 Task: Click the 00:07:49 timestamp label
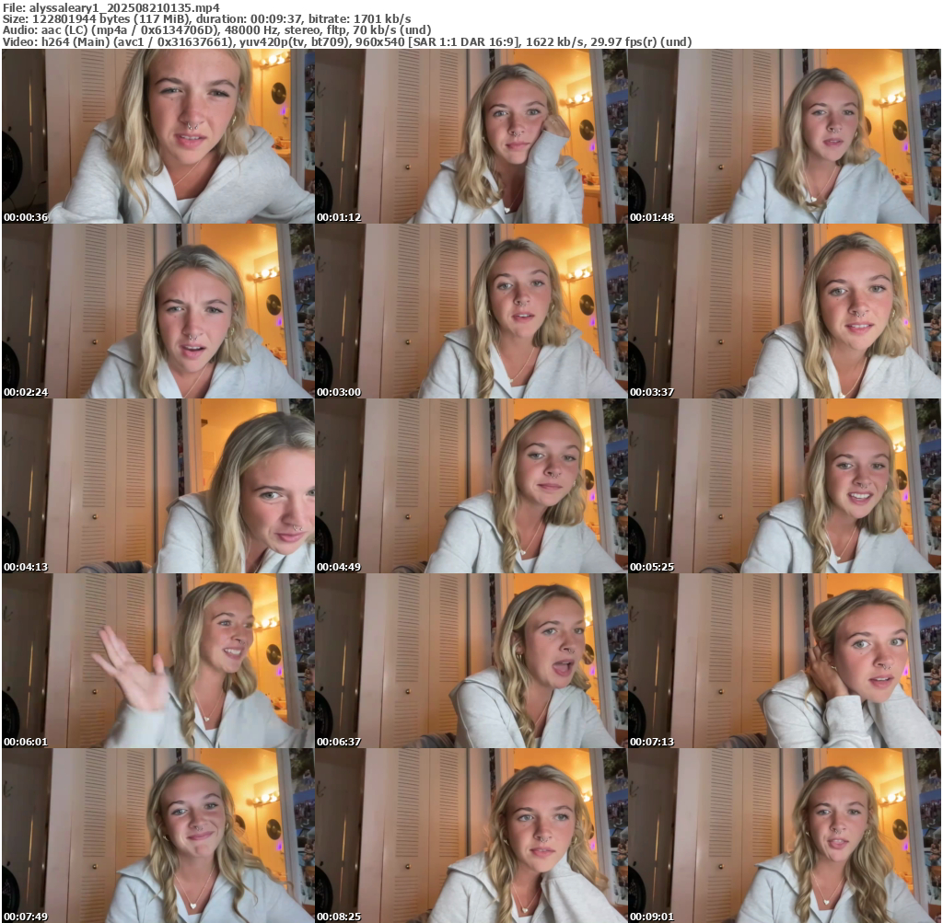26,917
